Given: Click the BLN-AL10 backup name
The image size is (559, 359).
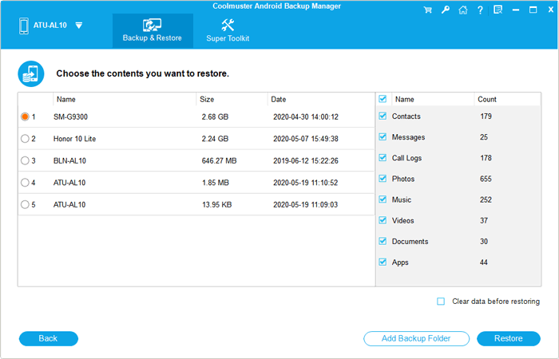Looking at the screenshot, I should [70, 161].
